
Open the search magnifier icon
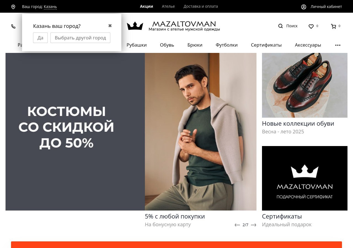[280, 26]
